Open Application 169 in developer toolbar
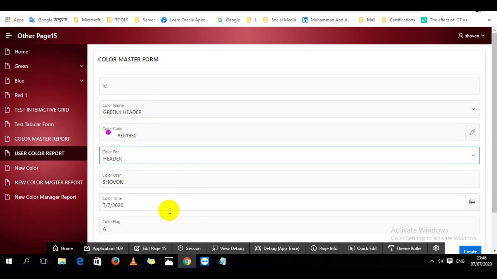The width and height of the screenshot is (497, 279). tap(103, 248)
